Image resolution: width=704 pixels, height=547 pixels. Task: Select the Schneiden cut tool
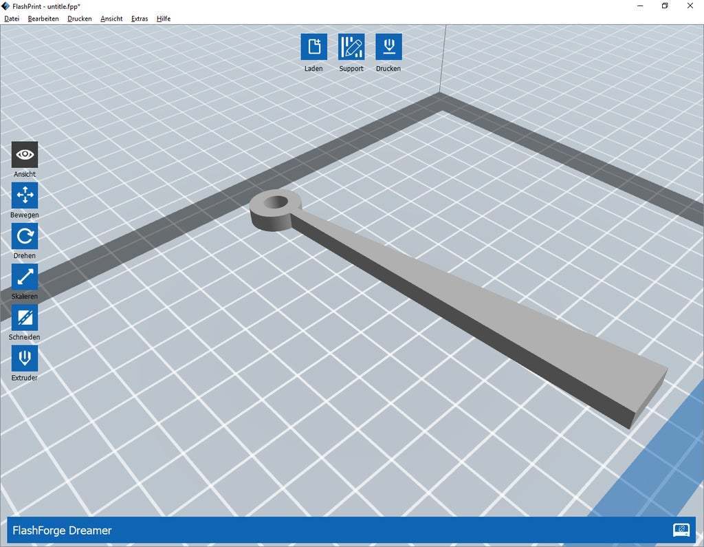(x=25, y=318)
